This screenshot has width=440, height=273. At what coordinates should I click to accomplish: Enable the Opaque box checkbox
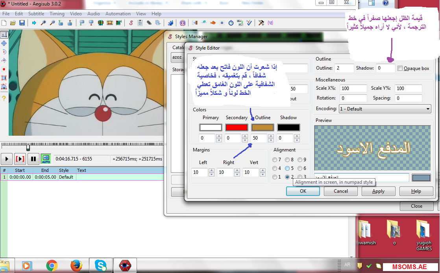tap(400, 68)
